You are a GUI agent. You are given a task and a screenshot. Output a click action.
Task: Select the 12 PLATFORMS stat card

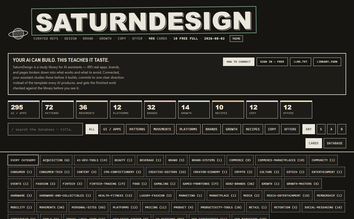[x=126, y=109]
